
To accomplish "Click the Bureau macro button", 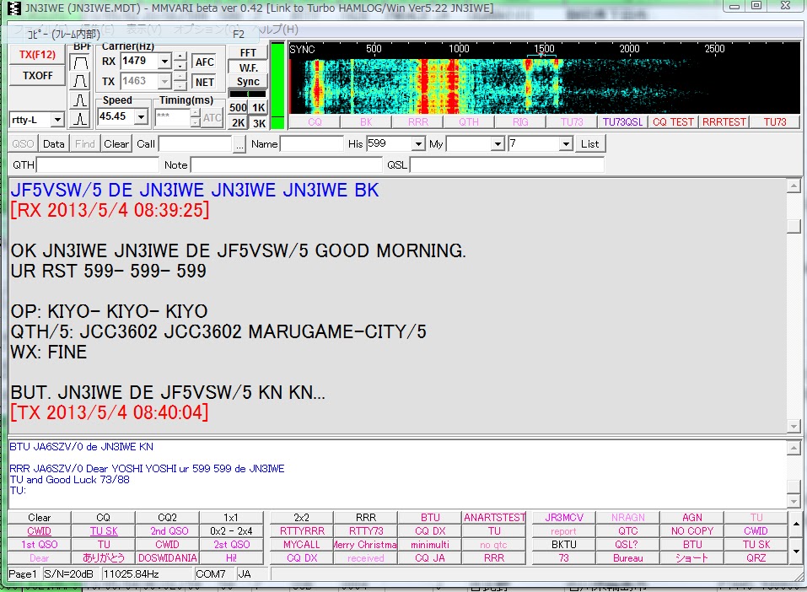I will [628, 557].
